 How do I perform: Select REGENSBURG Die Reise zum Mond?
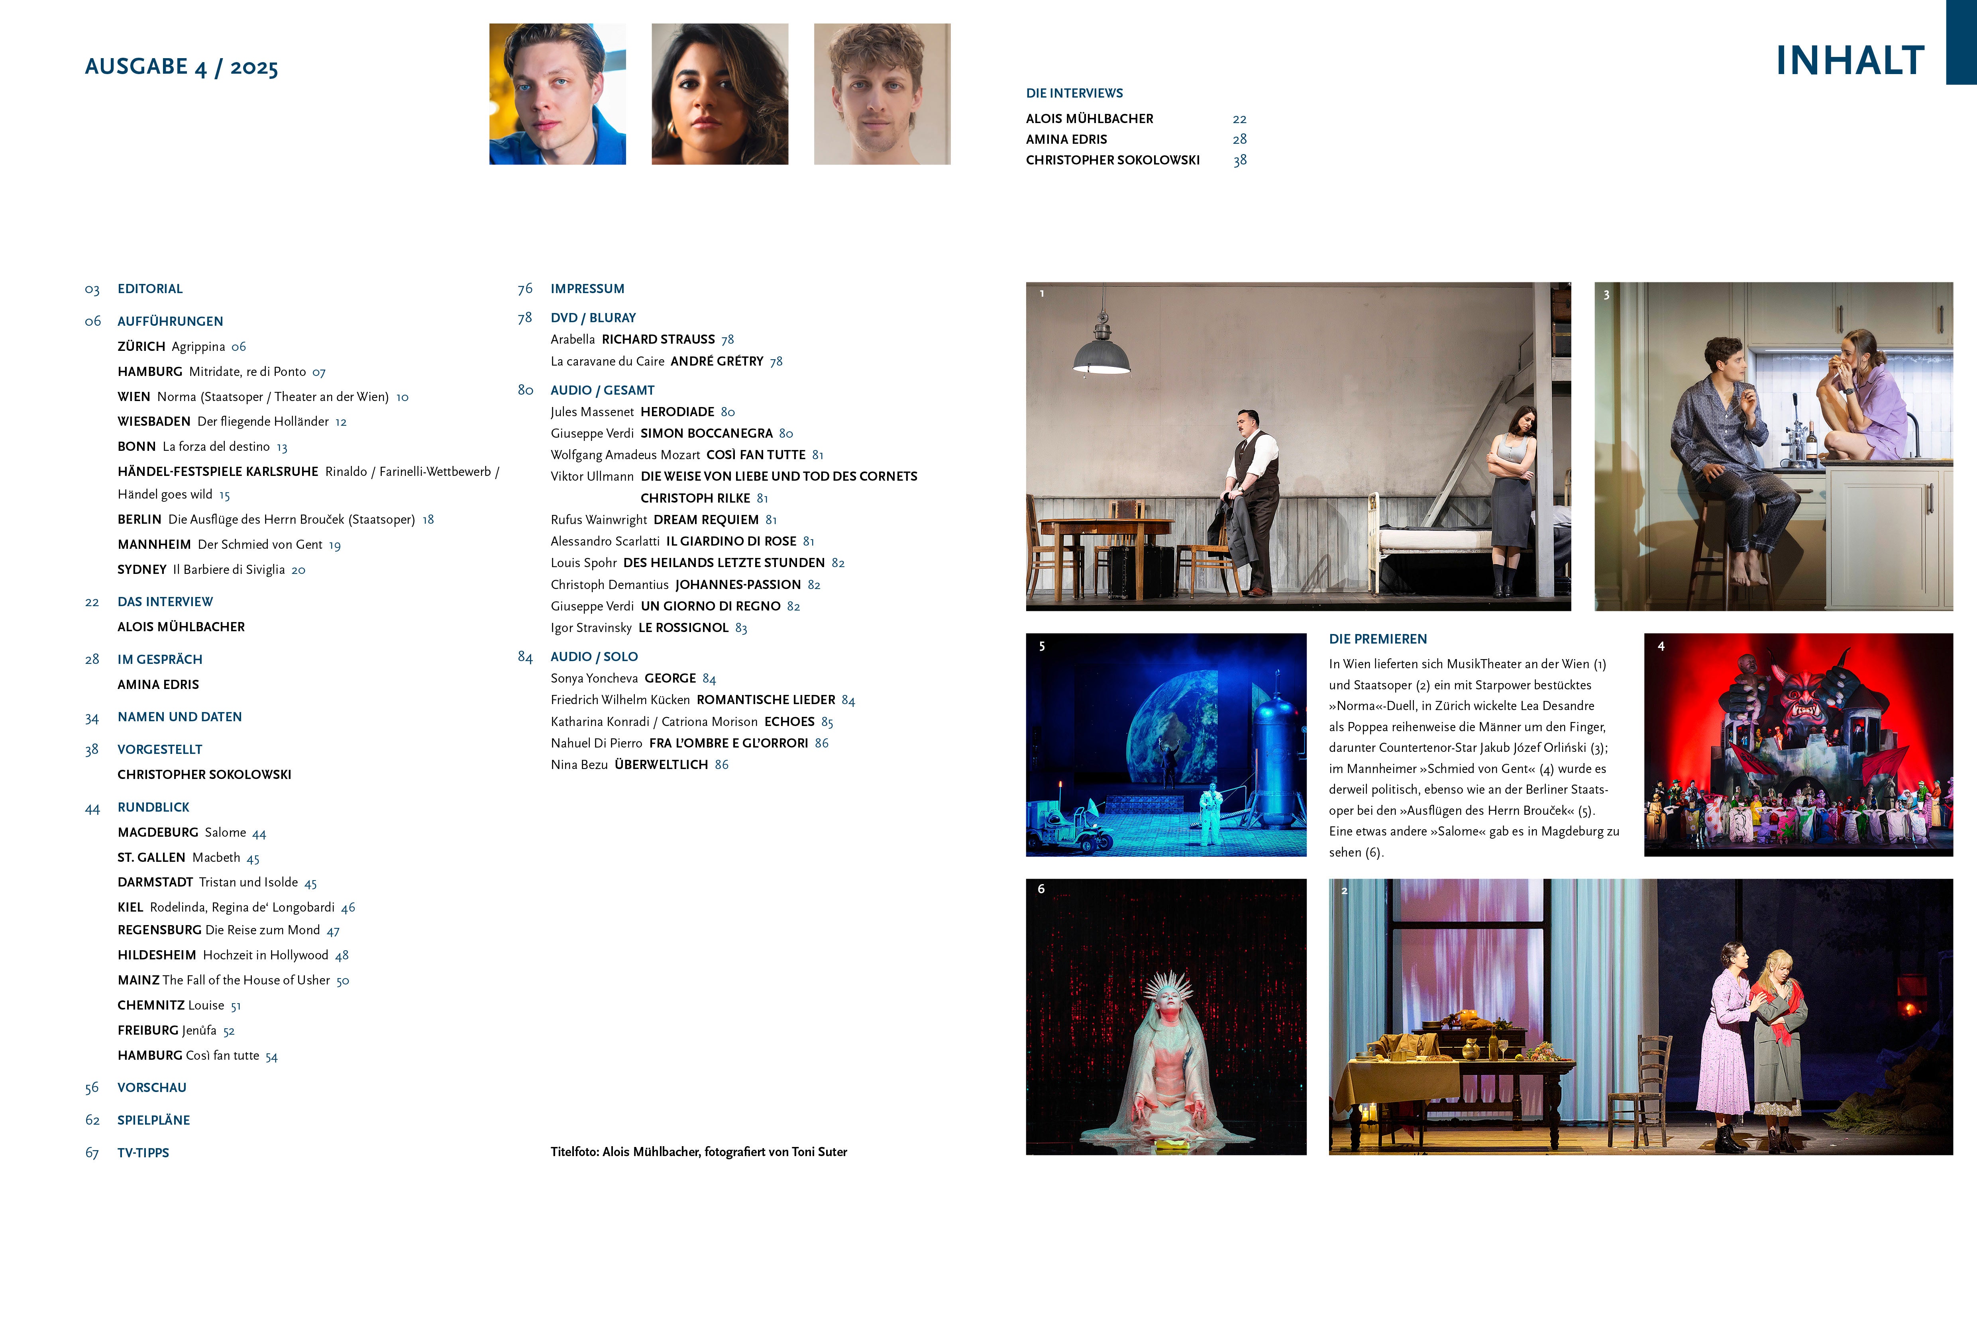coord(229,931)
